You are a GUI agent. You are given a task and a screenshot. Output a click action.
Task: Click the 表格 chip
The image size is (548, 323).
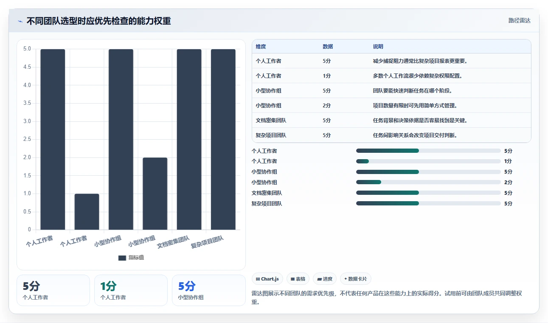pos(298,279)
